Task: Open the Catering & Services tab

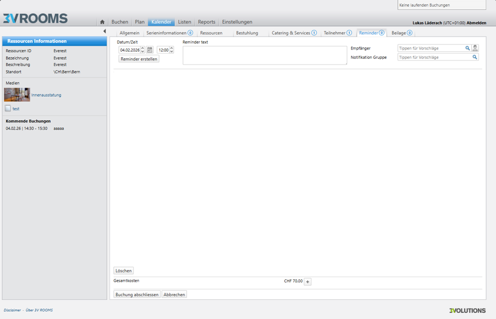Action: [293, 33]
